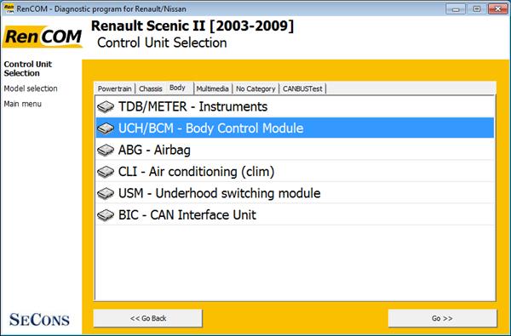Viewport: 511px width, 336px height.
Task: Go to Main menu in the sidebar
Action: point(23,104)
